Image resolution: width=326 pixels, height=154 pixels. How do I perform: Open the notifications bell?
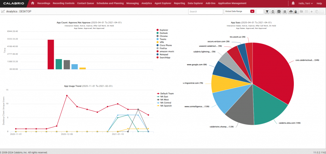pos(293,3)
